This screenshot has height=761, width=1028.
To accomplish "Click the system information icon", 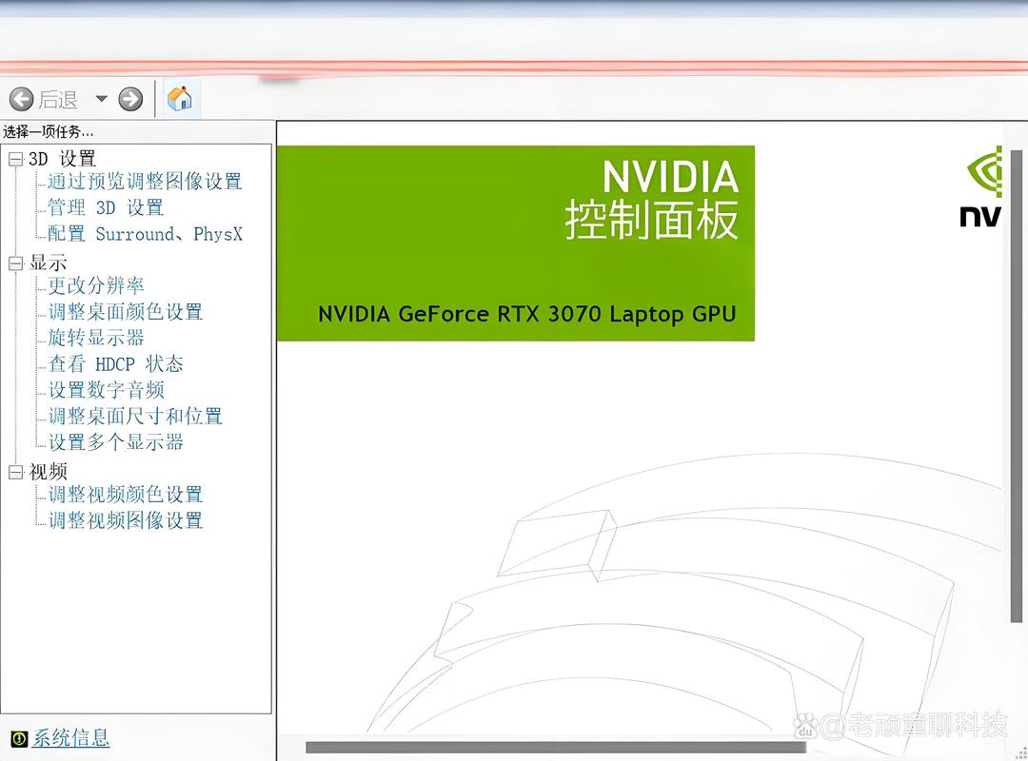I will [x=19, y=739].
